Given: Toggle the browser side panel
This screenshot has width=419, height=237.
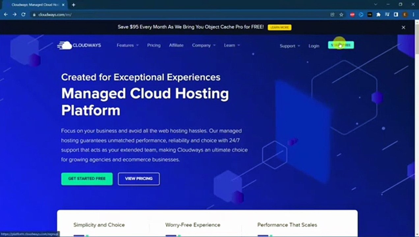Looking at the screenshot, I should (396, 14).
